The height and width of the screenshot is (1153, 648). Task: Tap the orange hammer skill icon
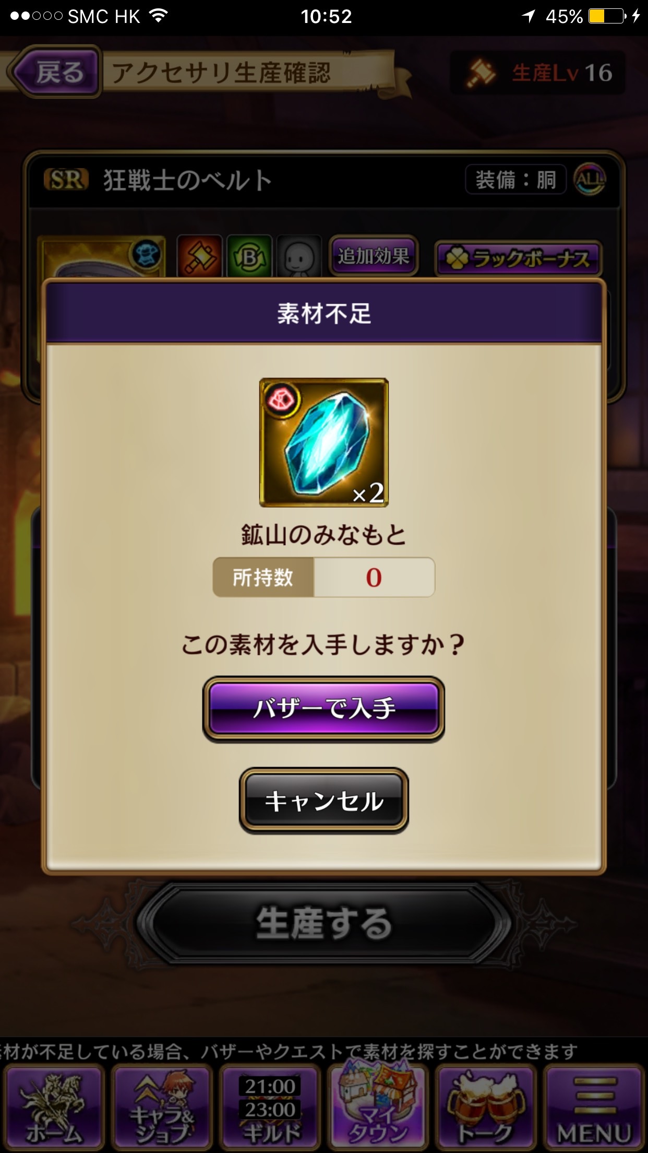pyautogui.click(x=199, y=256)
